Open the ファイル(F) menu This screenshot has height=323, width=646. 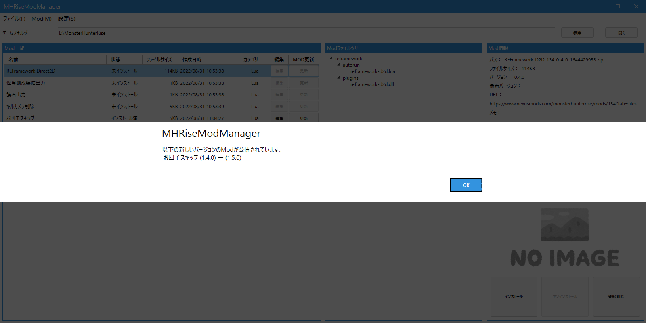click(x=14, y=19)
